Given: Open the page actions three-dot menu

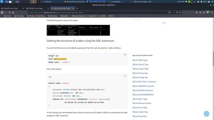Looking at the screenshot, I should click(174, 12).
